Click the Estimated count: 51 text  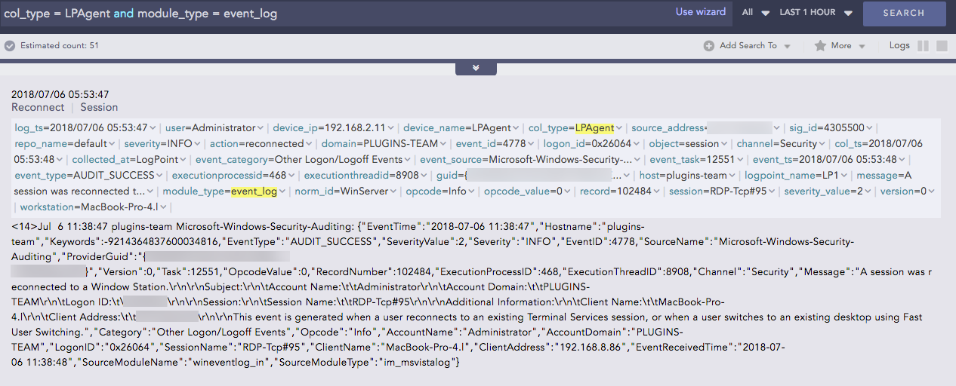click(60, 46)
